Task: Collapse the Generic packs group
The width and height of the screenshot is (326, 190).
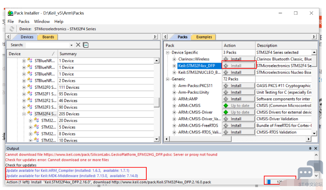Action: coord(167,79)
